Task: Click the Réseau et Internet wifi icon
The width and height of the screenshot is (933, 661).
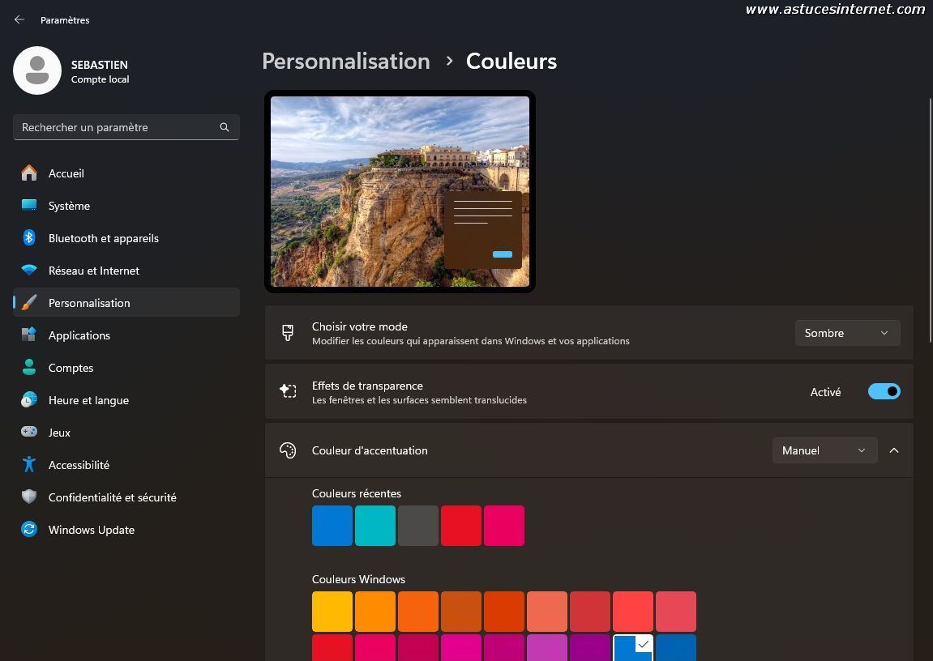Action: click(28, 270)
